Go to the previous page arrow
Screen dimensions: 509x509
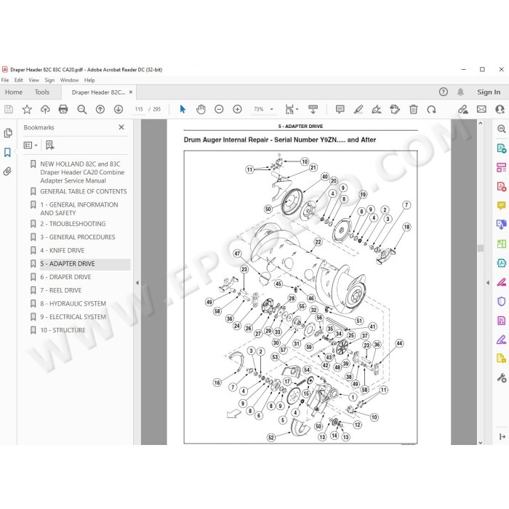(100, 109)
